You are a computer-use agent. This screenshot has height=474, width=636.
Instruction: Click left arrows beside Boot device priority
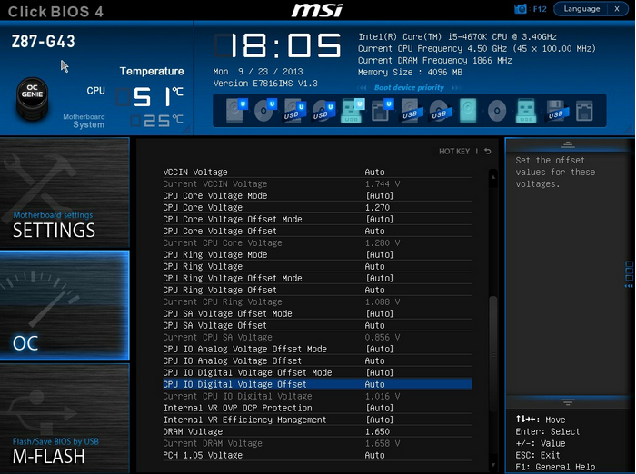(x=362, y=87)
